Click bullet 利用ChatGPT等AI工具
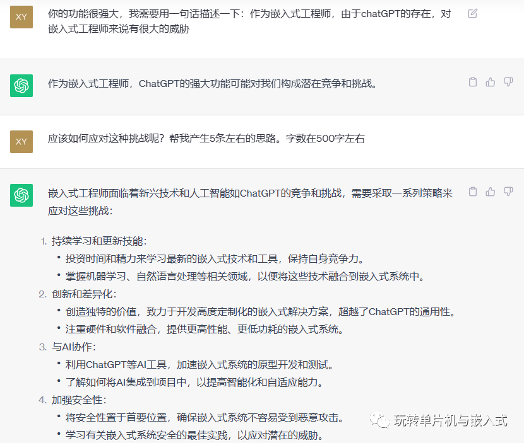 200,365
